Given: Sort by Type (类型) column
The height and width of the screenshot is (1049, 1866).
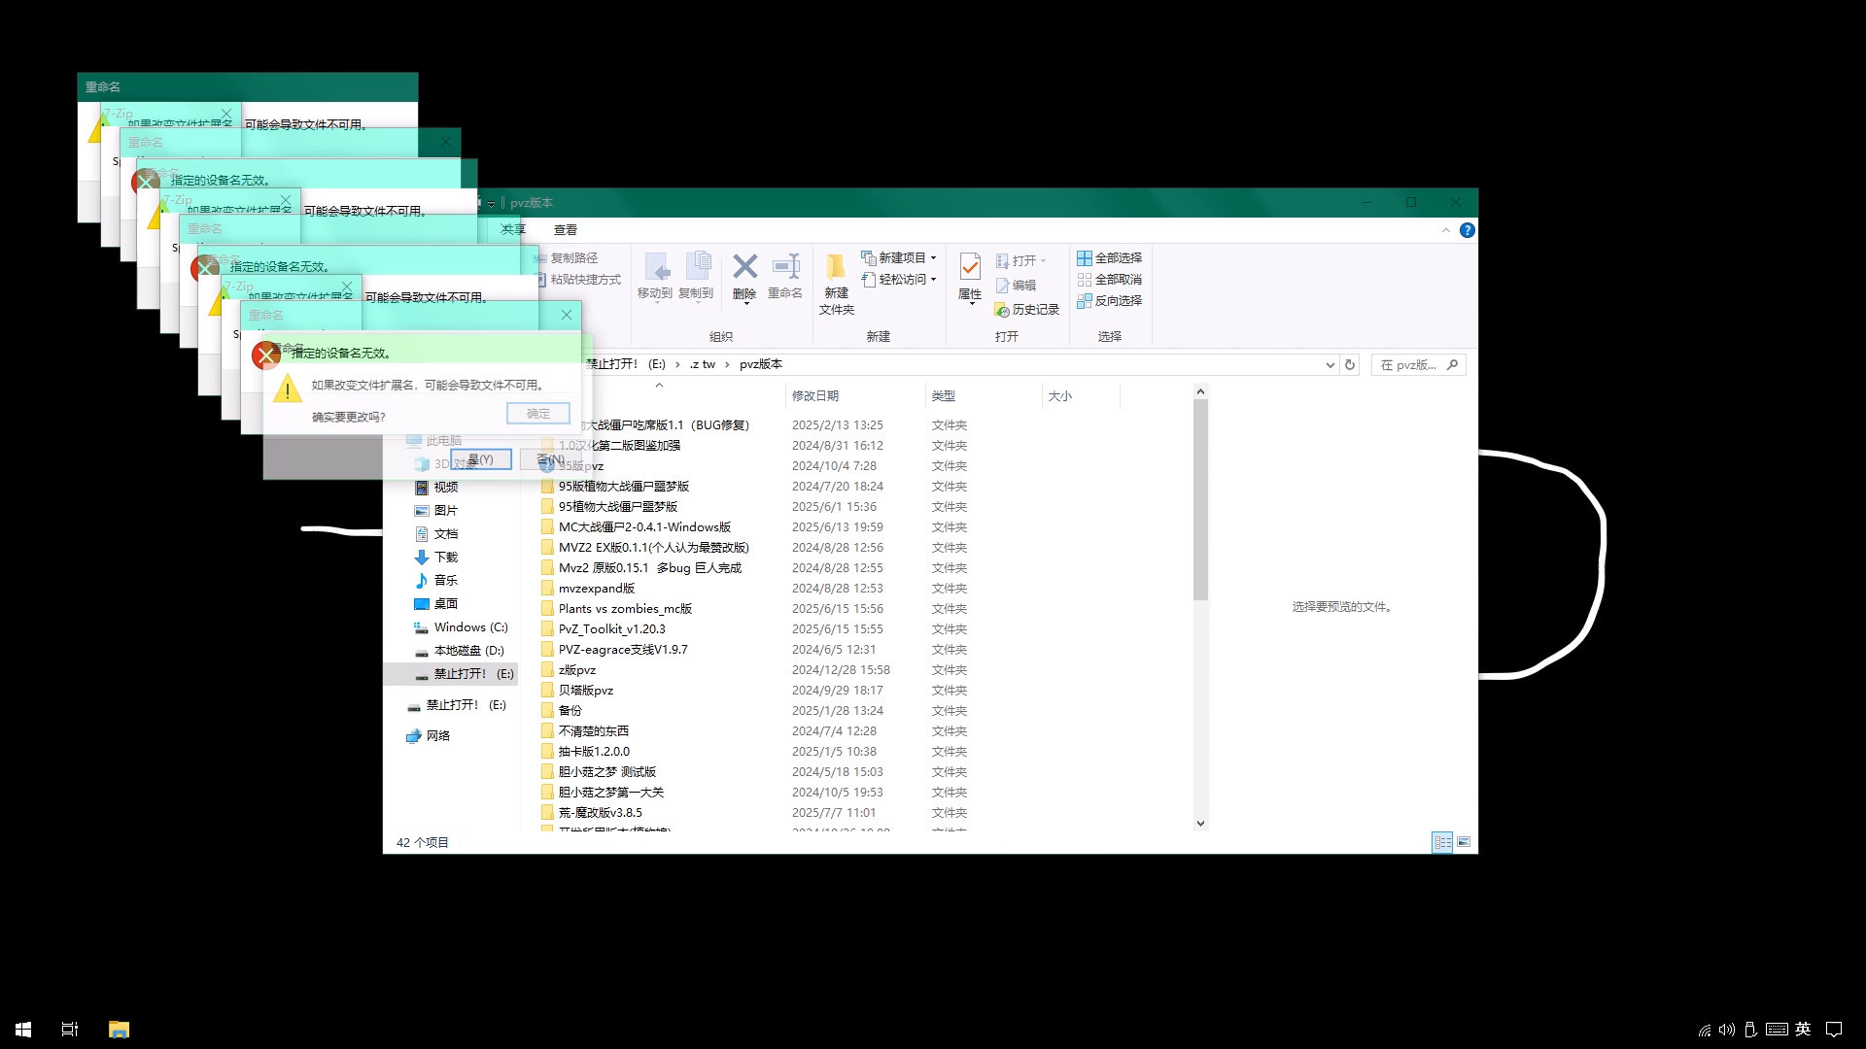Looking at the screenshot, I should click(983, 396).
